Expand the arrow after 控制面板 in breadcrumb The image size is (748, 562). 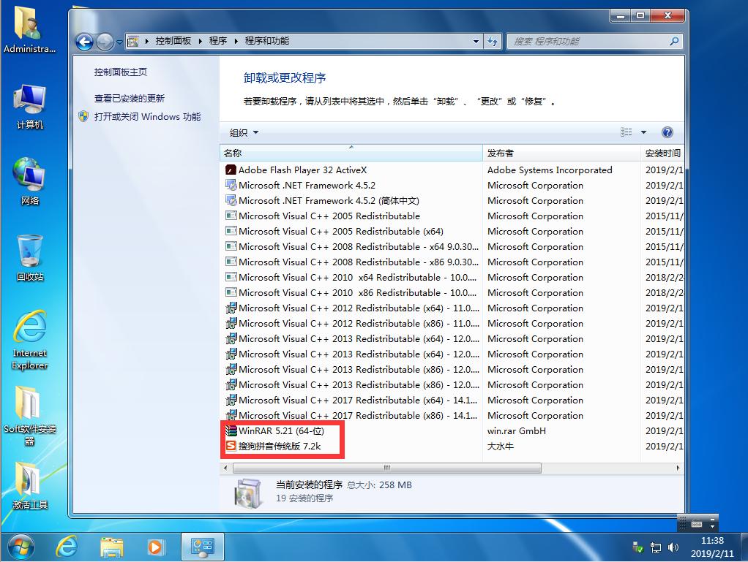(201, 41)
